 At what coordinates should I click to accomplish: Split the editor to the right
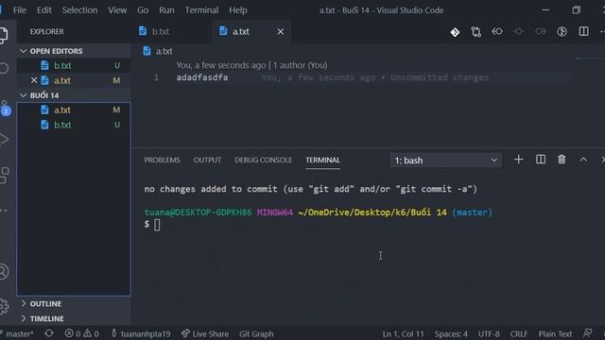pyautogui.click(x=584, y=31)
